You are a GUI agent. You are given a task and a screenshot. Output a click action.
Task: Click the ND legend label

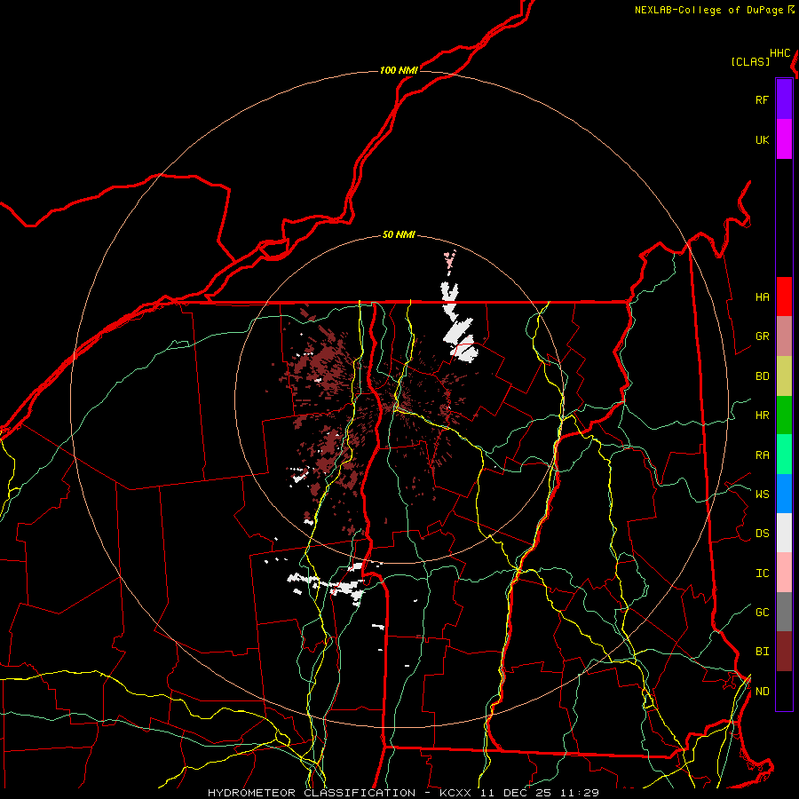(762, 691)
